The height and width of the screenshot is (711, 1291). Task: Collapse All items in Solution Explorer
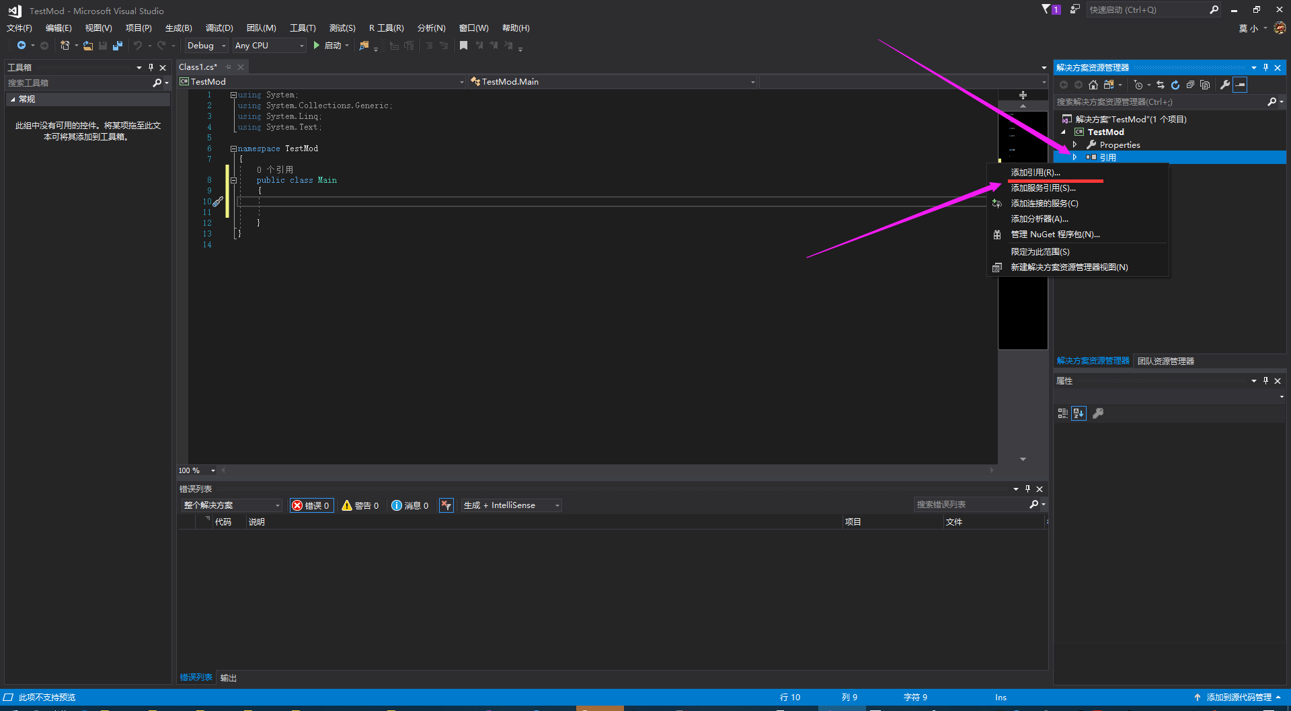point(1190,85)
